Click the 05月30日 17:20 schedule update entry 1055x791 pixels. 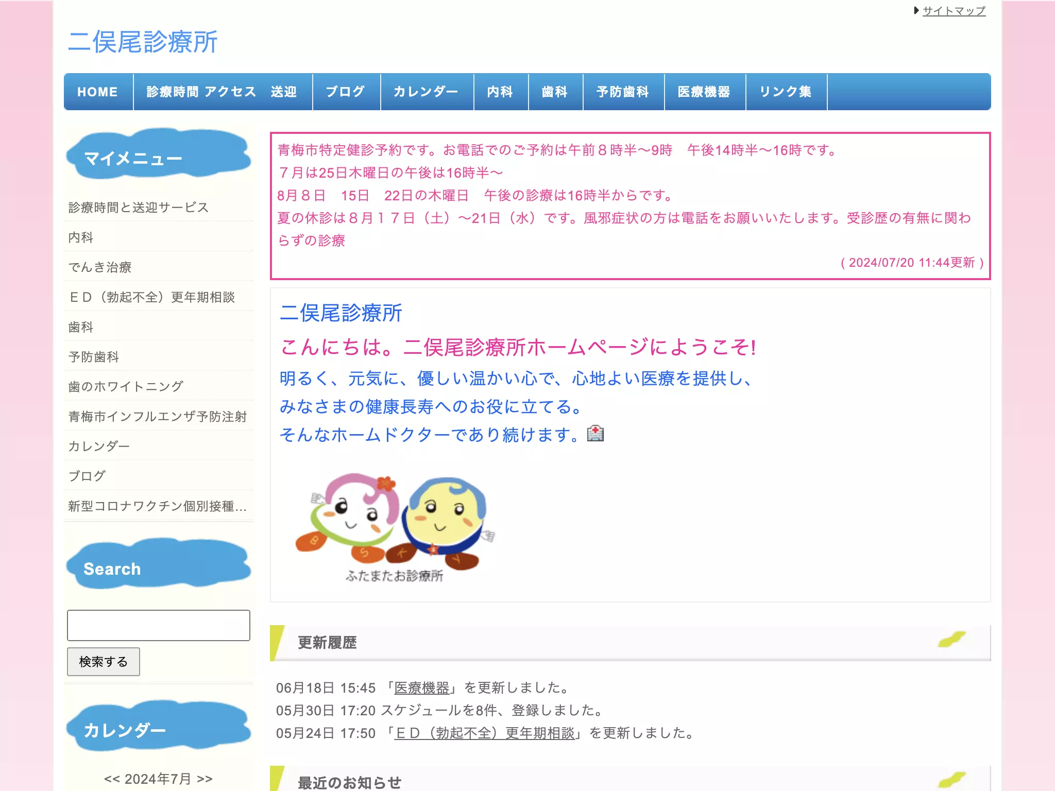pyautogui.click(x=440, y=710)
